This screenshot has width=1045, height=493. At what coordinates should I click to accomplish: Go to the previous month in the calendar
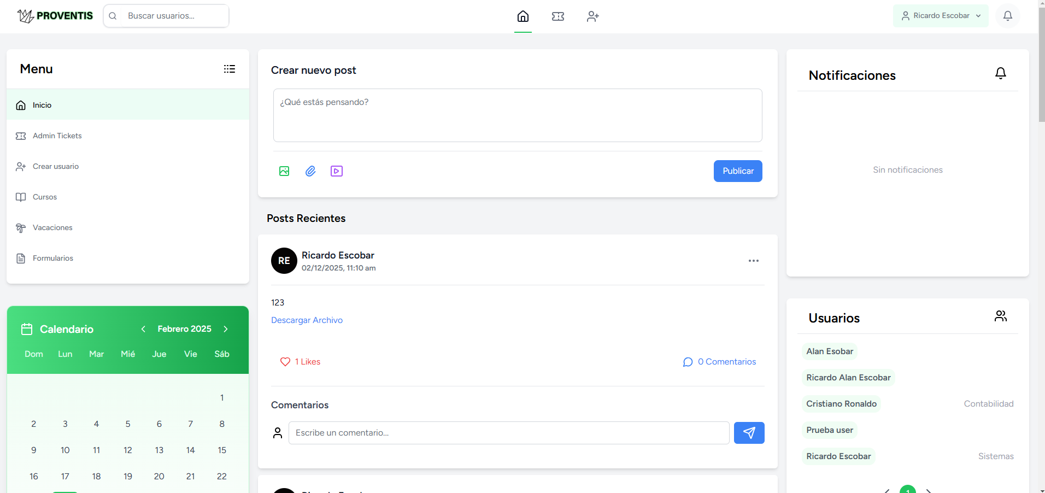pyautogui.click(x=143, y=328)
